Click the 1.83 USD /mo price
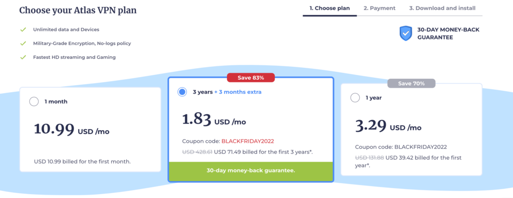Viewport: 513px width, 198px height. pos(214,120)
